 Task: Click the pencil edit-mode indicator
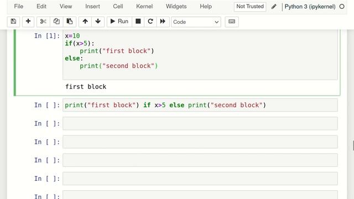(274, 7)
